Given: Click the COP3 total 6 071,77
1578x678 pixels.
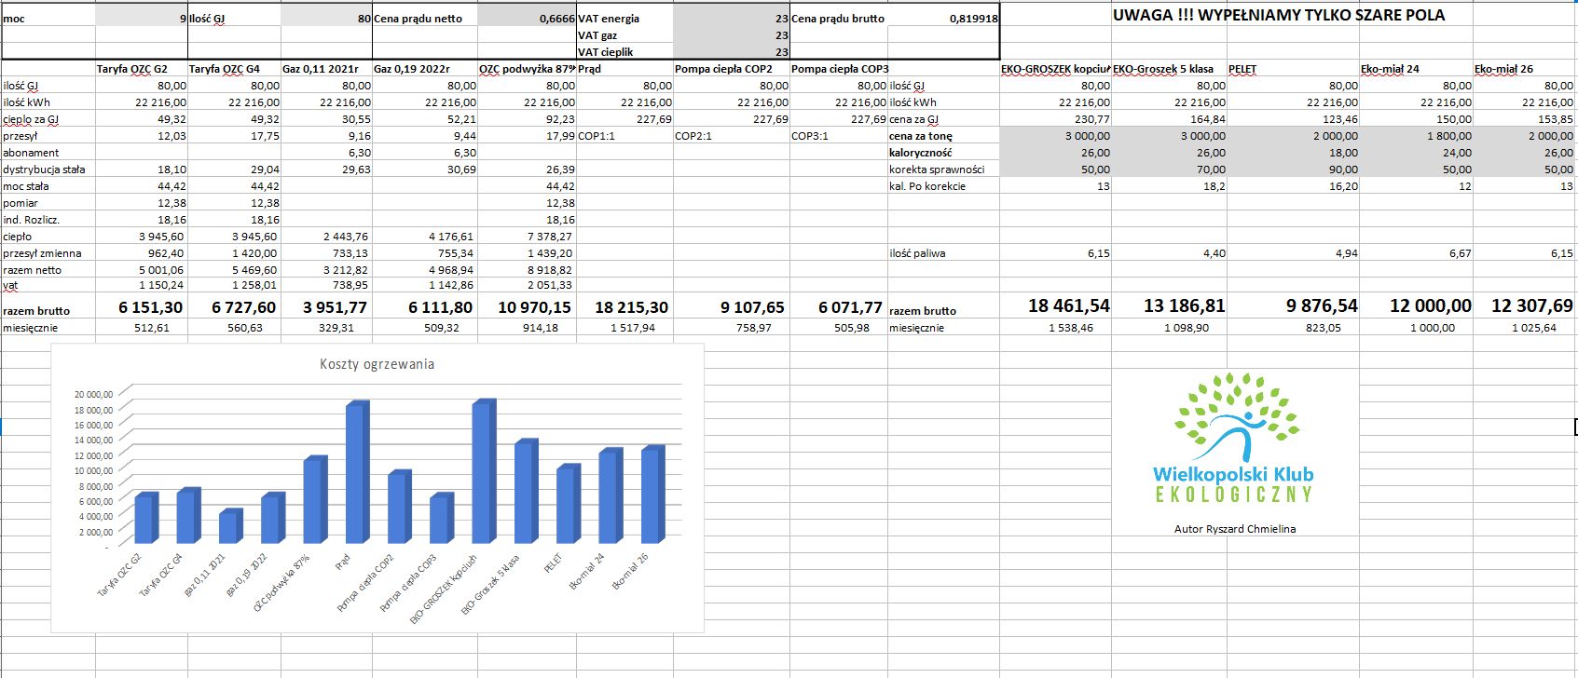Looking at the screenshot, I should (x=852, y=306).
